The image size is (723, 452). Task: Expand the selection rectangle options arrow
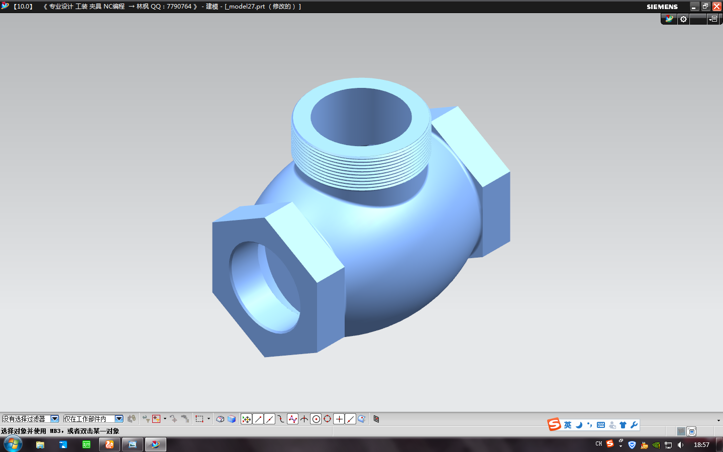point(209,419)
